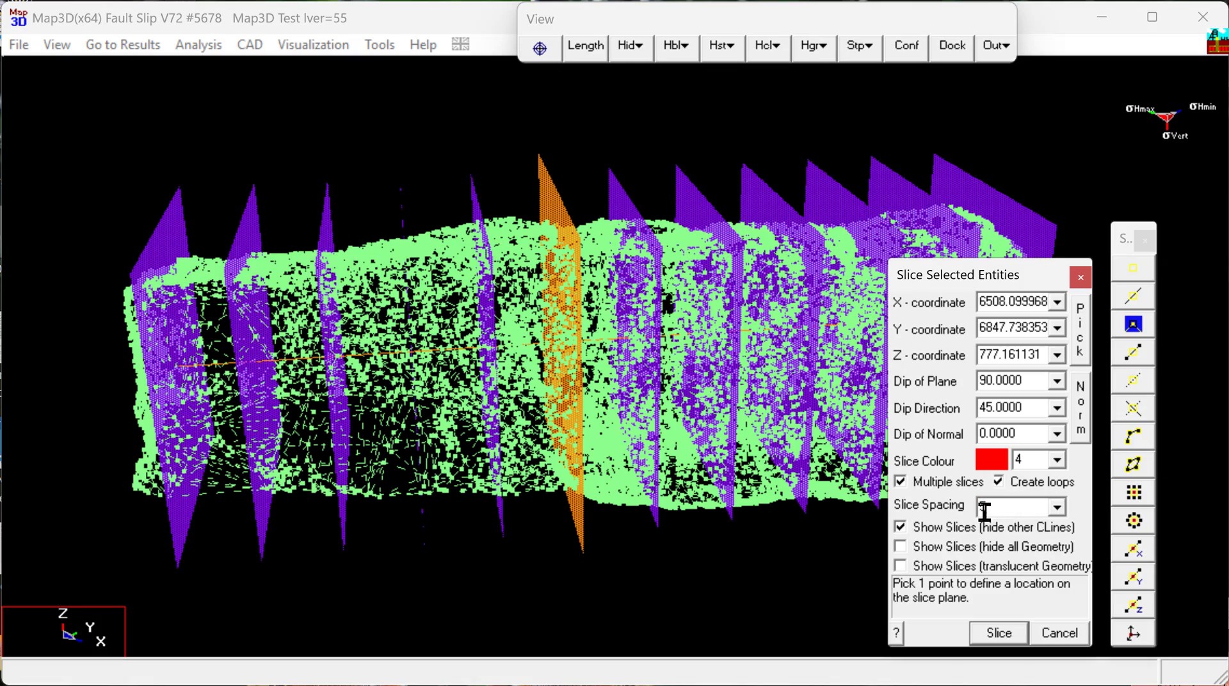Click the 3x3 grid snap icon
This screenshot has width=1229, height=686.
click(x=1133, y=492)
